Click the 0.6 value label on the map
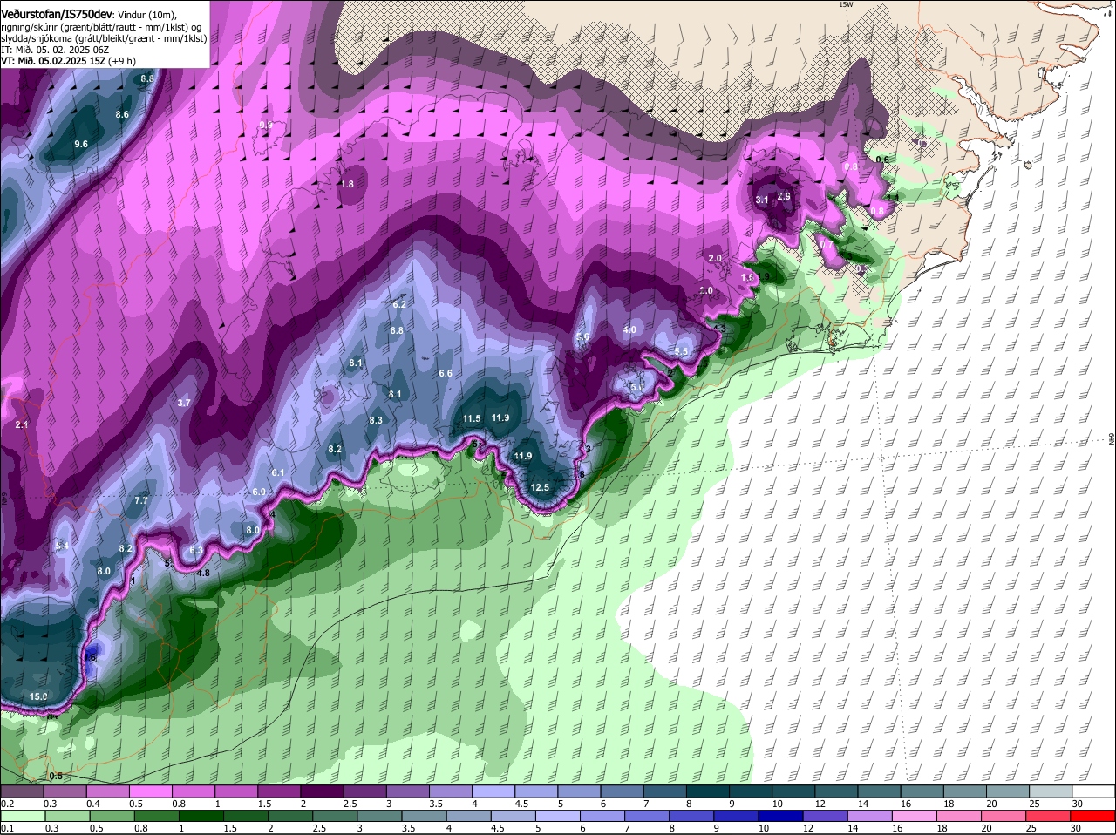 pos(881,160)
